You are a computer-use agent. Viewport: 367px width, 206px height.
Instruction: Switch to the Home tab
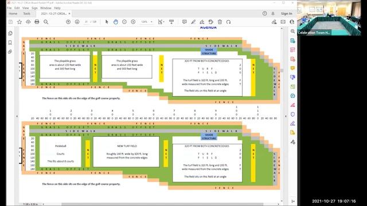click(x=13, y=14)
